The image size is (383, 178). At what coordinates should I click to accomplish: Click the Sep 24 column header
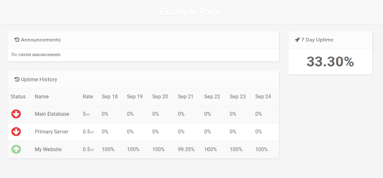tap(263, 96)
